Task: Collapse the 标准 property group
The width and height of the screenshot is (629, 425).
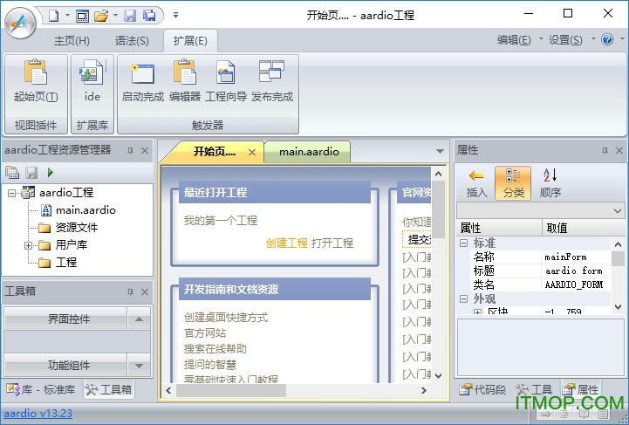Action: 464,243
